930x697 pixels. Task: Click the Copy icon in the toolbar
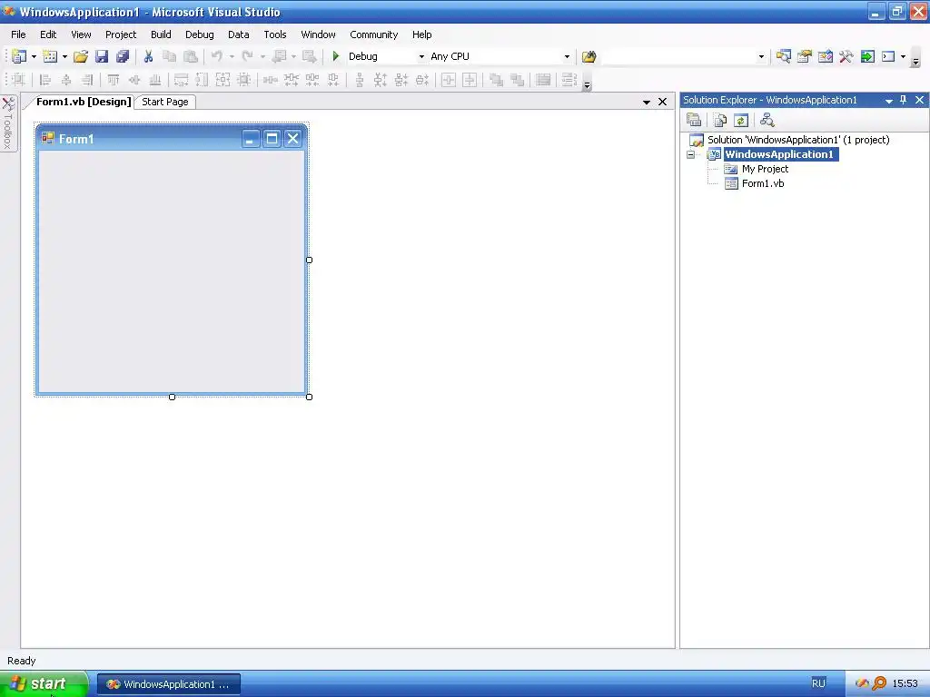169,56
